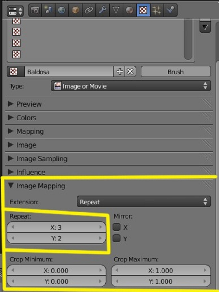Screen dimensions: 219x292
Task: Open the editor type selector menu
Action: point(15,11)
